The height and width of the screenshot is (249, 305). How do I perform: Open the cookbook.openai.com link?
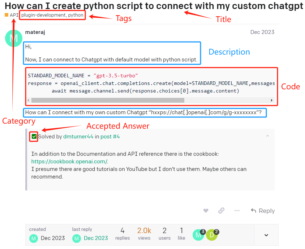point(69,162)
